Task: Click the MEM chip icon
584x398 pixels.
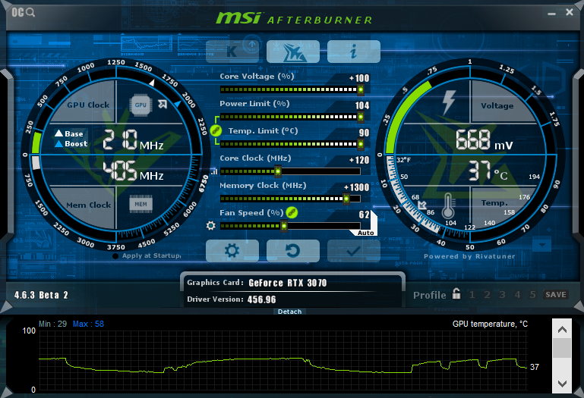Action: (140, 204)
